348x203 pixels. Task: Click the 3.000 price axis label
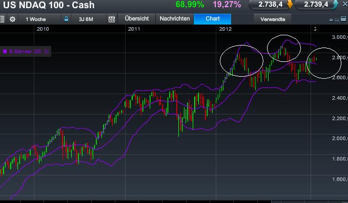(340, 37)
